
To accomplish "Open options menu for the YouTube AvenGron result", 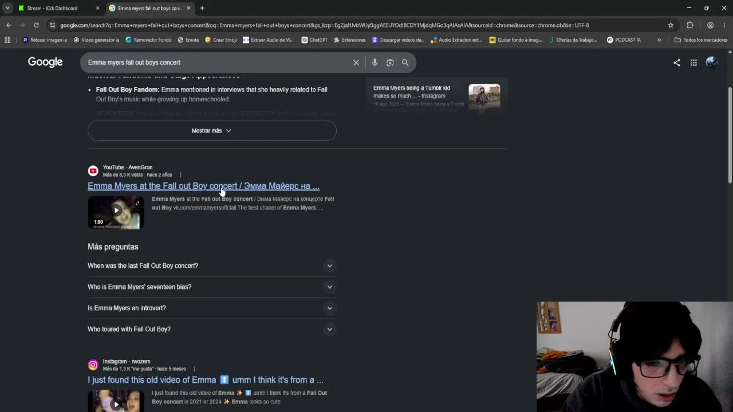I will click(180, 175).
